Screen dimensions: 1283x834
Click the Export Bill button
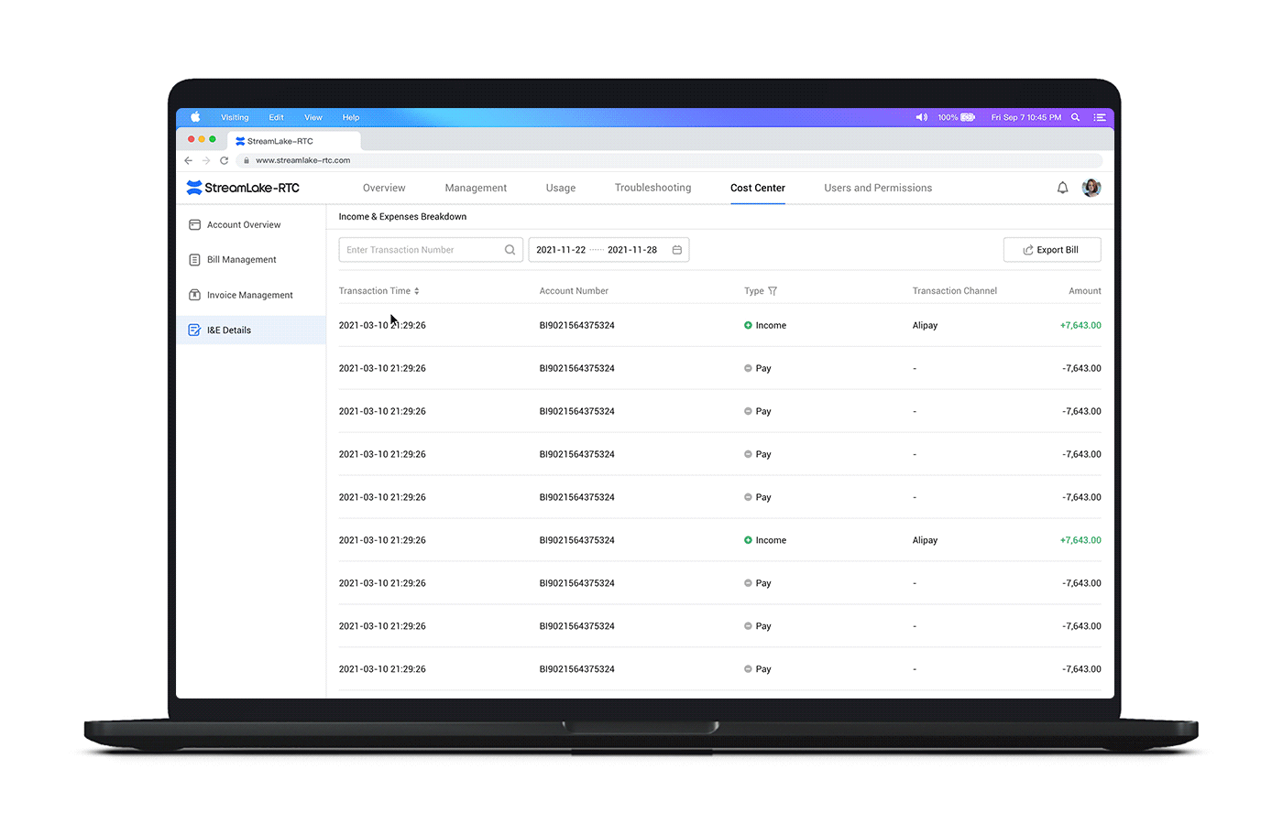tap(1052, 250)
